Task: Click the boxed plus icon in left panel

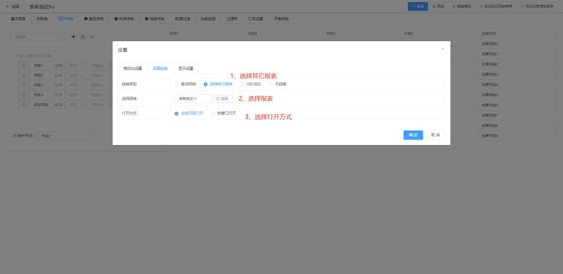Action: pos(83,37)
